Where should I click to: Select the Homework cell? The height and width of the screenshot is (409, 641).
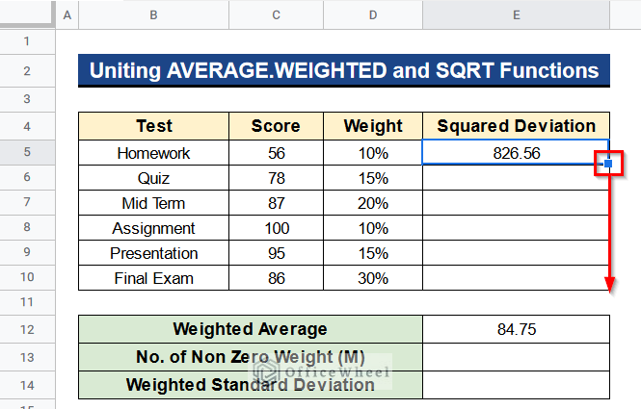click(153, 153)
